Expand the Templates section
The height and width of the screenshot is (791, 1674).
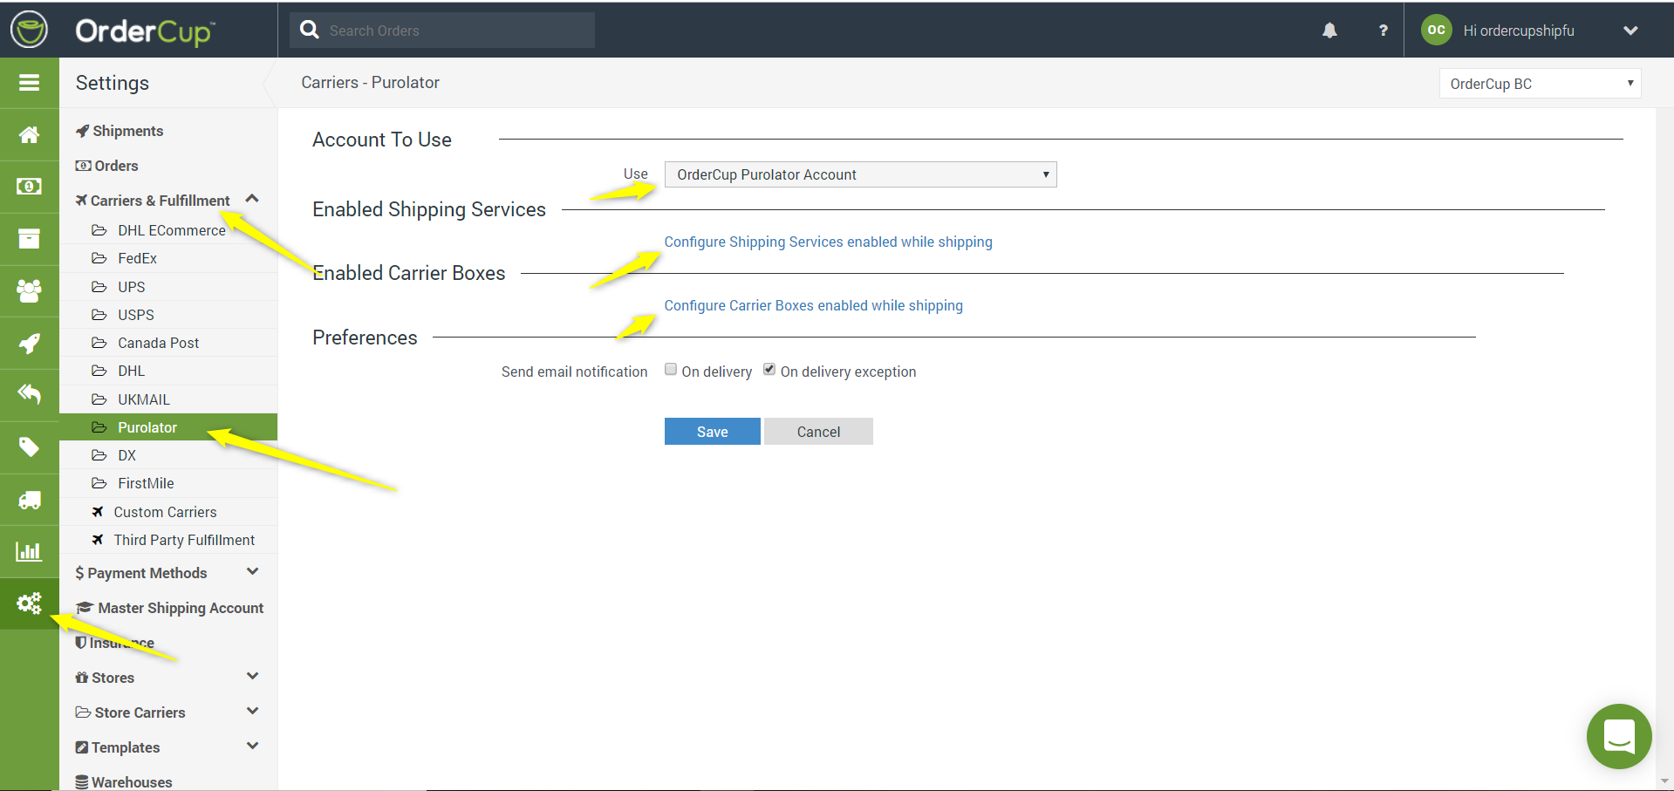click(252, 747)
